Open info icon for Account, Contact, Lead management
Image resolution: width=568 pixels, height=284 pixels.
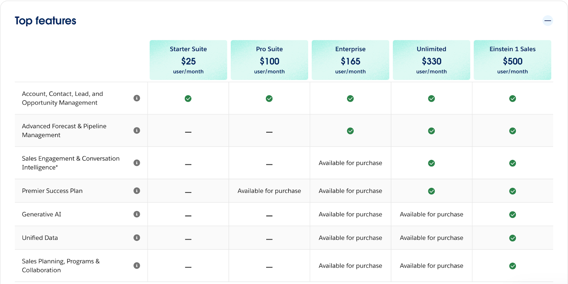137,98
